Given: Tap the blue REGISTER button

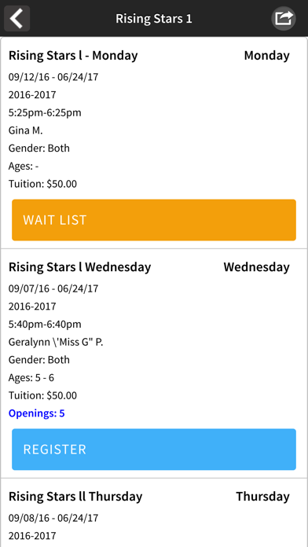Looking at the screenshot, I should click(x=154, y=450).
